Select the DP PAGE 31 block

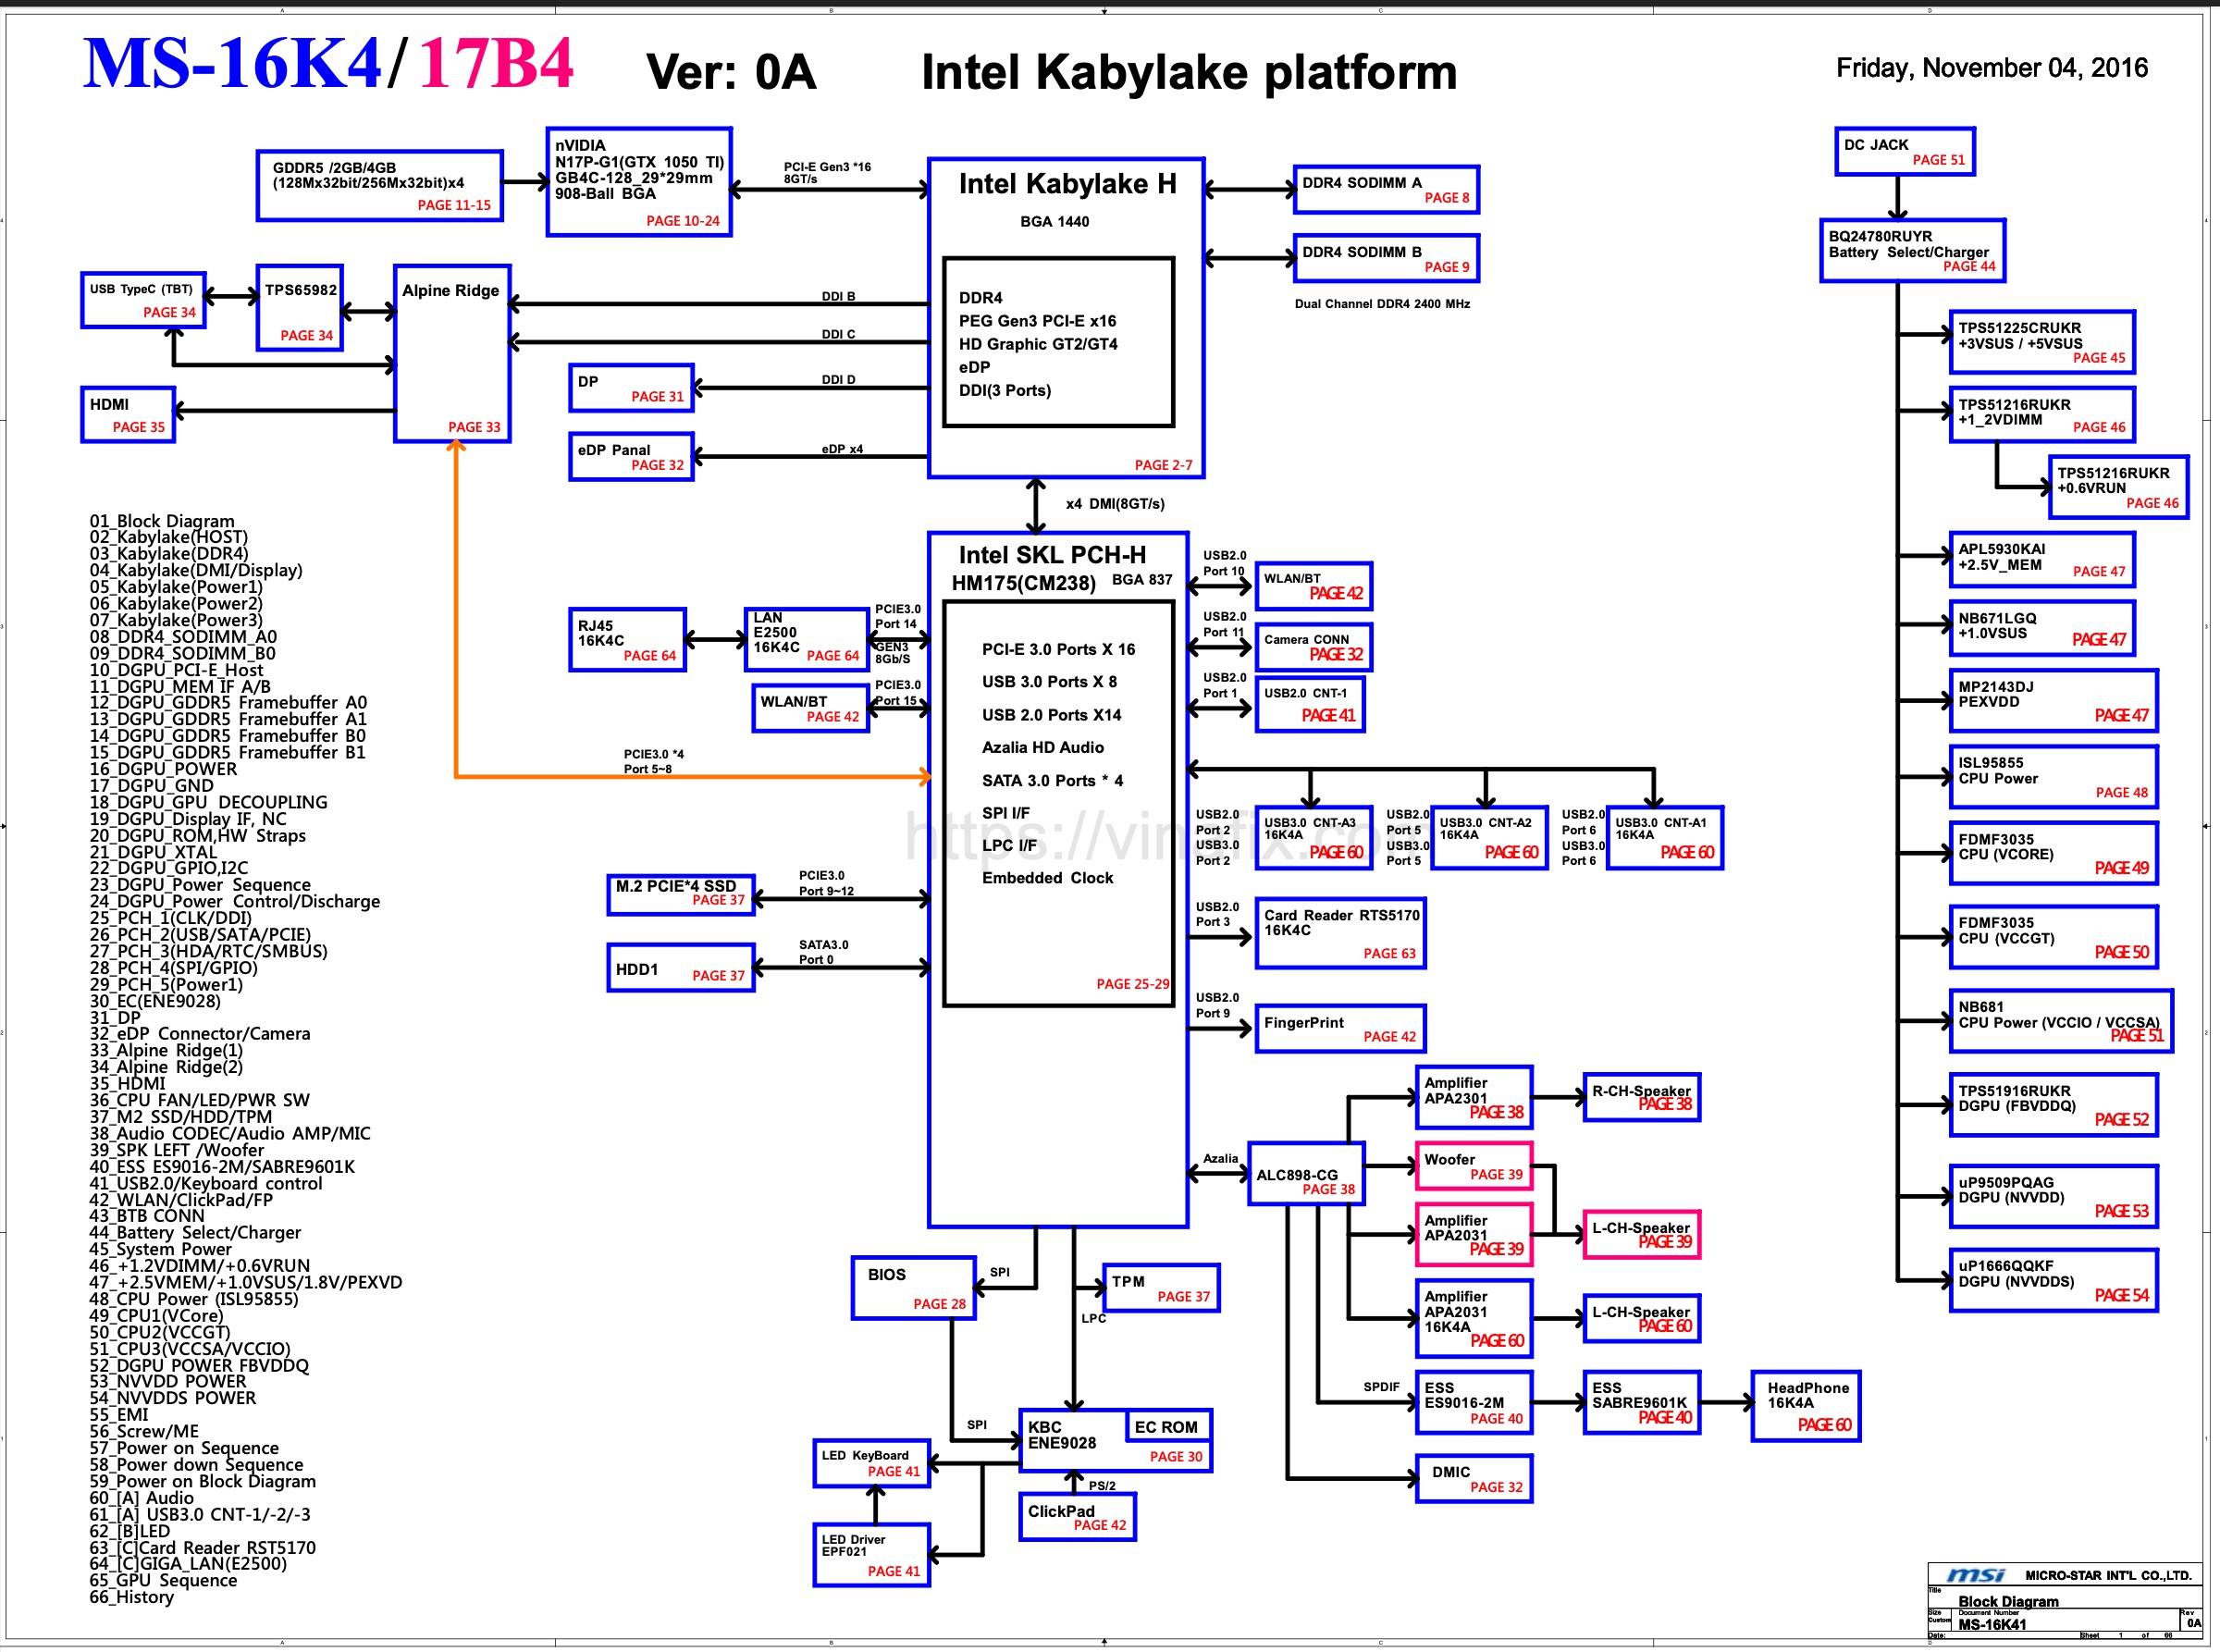[631, 388]
